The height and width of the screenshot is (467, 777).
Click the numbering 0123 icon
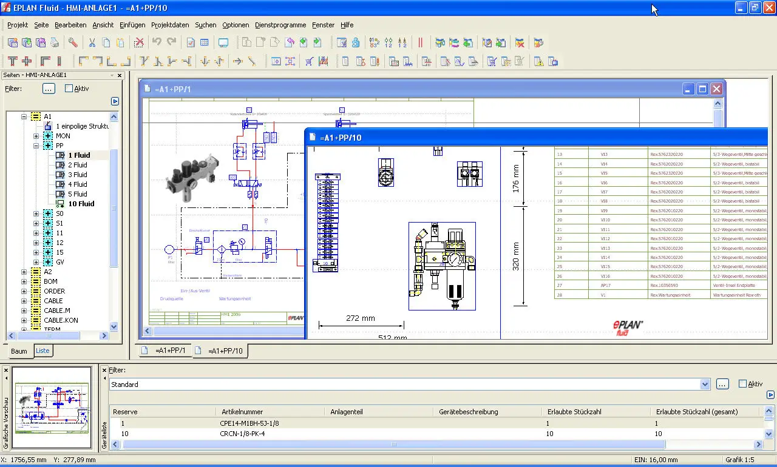click(x=374, y=42)
